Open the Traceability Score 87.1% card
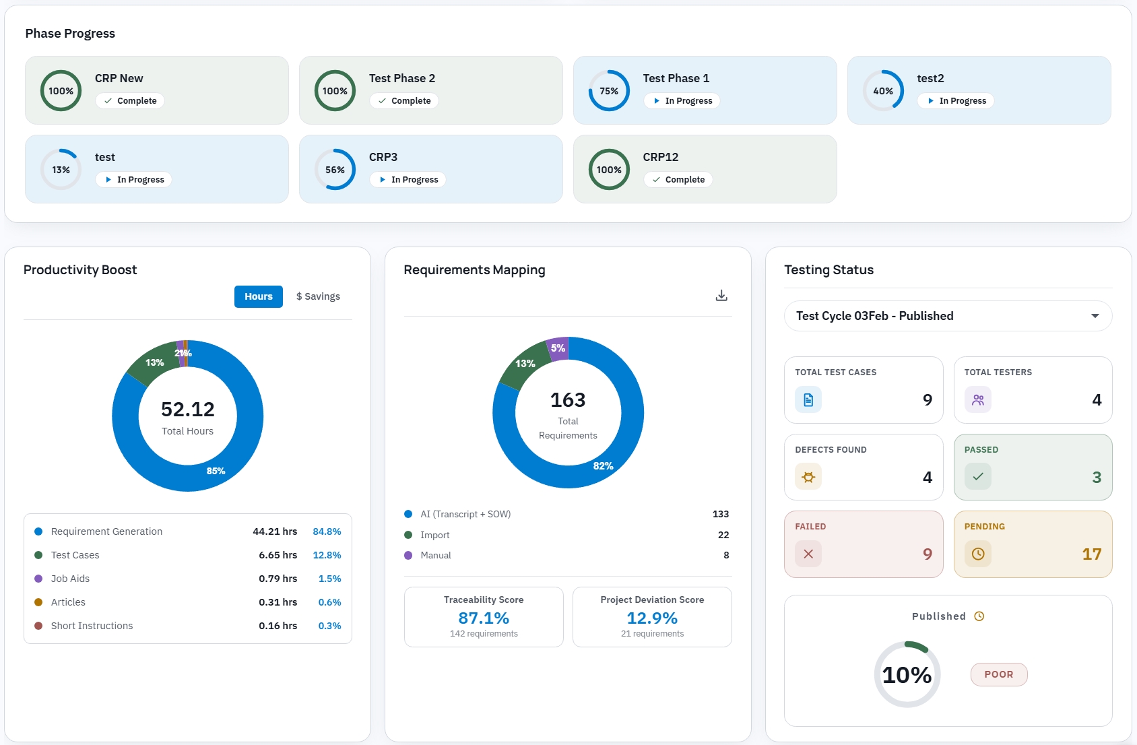Viewport: 1137px width, 745px height. (484, 617)
